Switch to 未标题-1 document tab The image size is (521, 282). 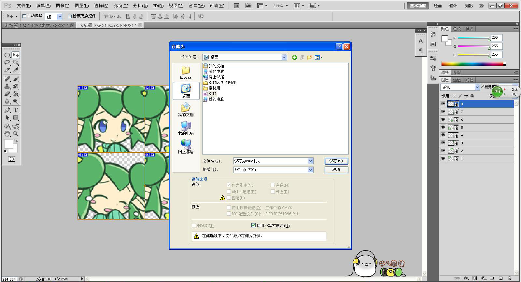click(x=36, y=25)
